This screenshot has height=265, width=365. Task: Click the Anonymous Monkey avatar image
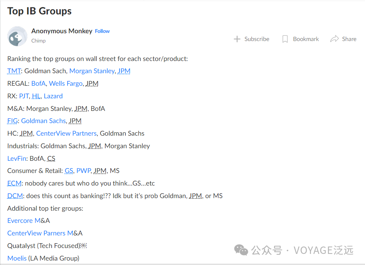pos(17,36)
